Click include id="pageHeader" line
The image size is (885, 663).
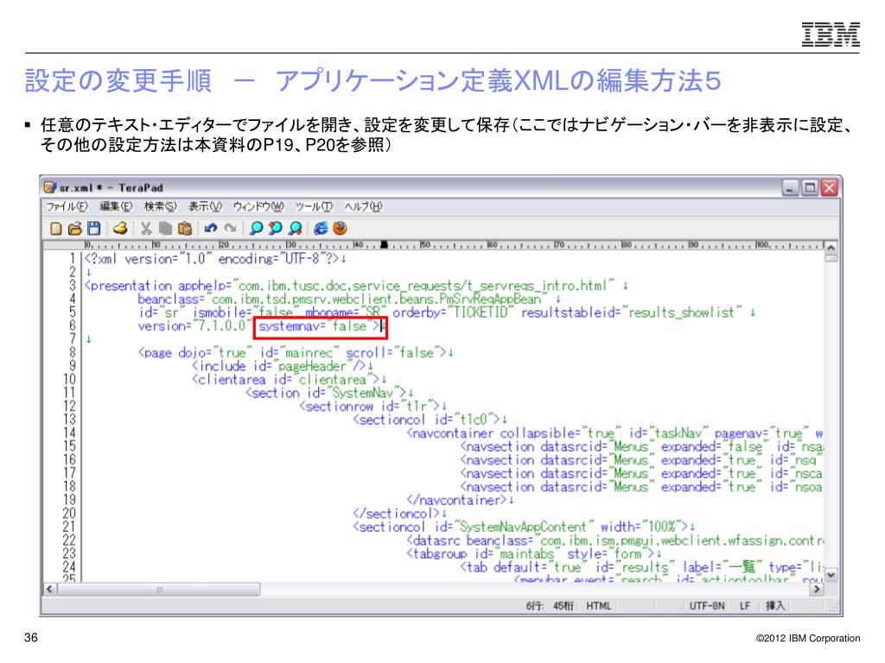point(278,366)
